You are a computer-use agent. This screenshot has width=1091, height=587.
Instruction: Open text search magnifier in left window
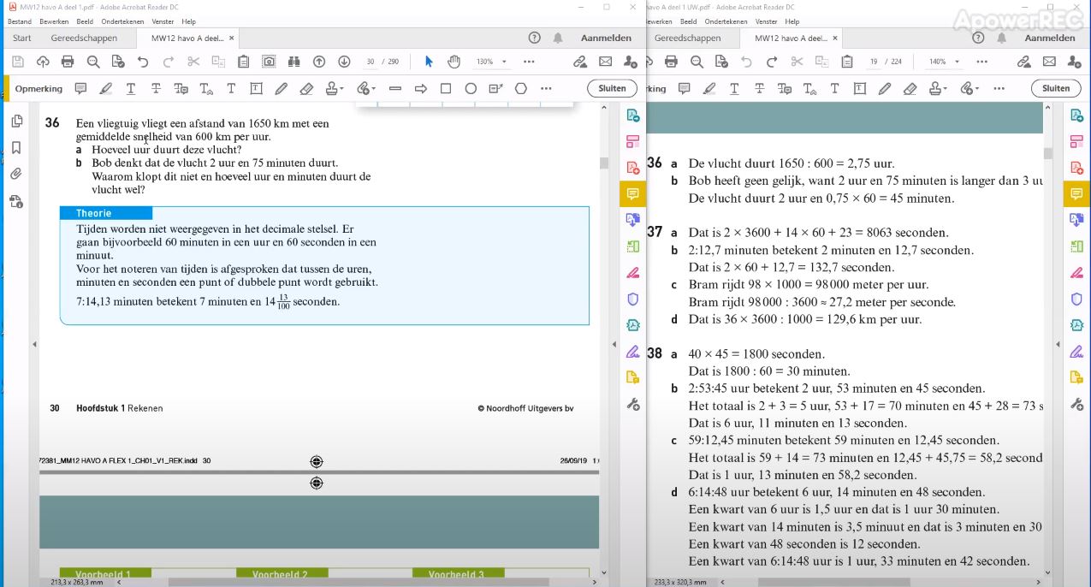(x=92, y=62)
